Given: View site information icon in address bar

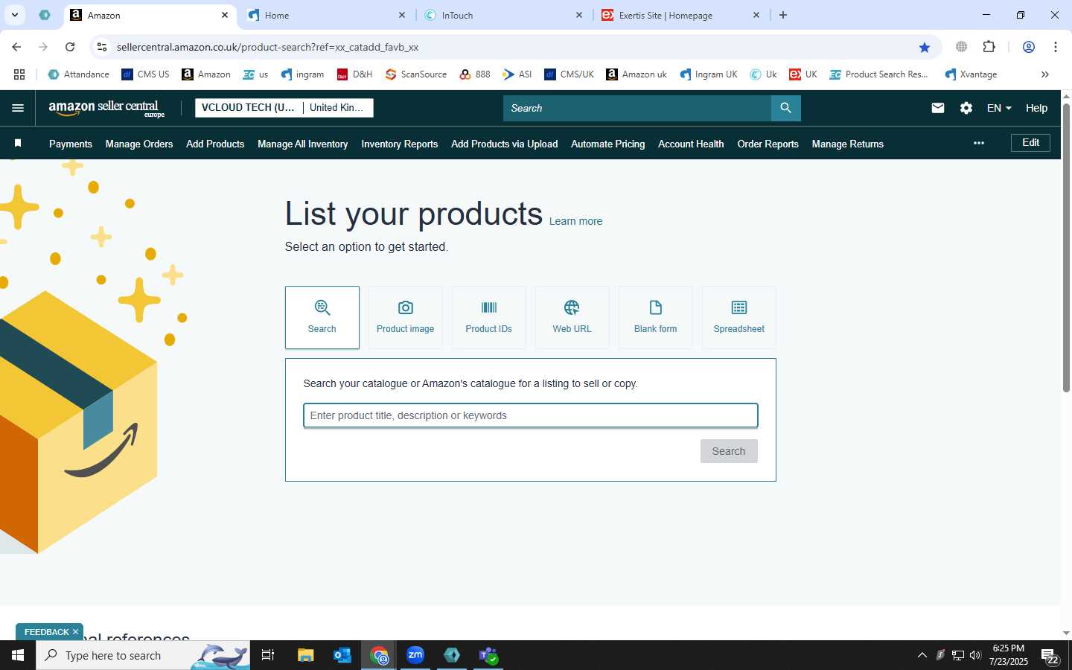Looking at the screenshot, I should [102, 47].
